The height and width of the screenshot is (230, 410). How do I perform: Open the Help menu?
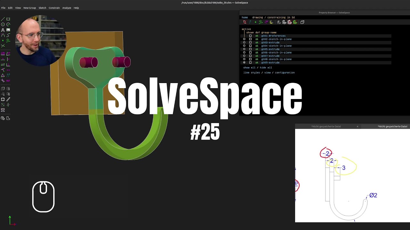[76, 8]
